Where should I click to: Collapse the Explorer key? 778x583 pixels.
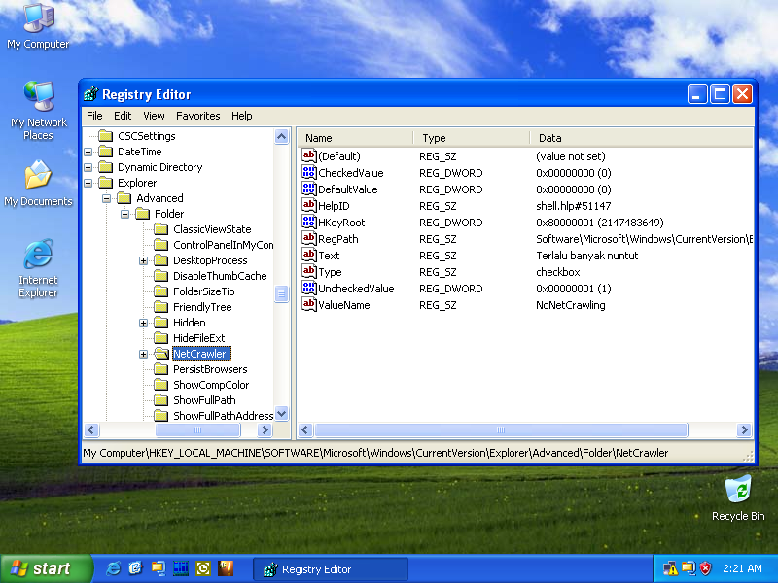[88, 183]
